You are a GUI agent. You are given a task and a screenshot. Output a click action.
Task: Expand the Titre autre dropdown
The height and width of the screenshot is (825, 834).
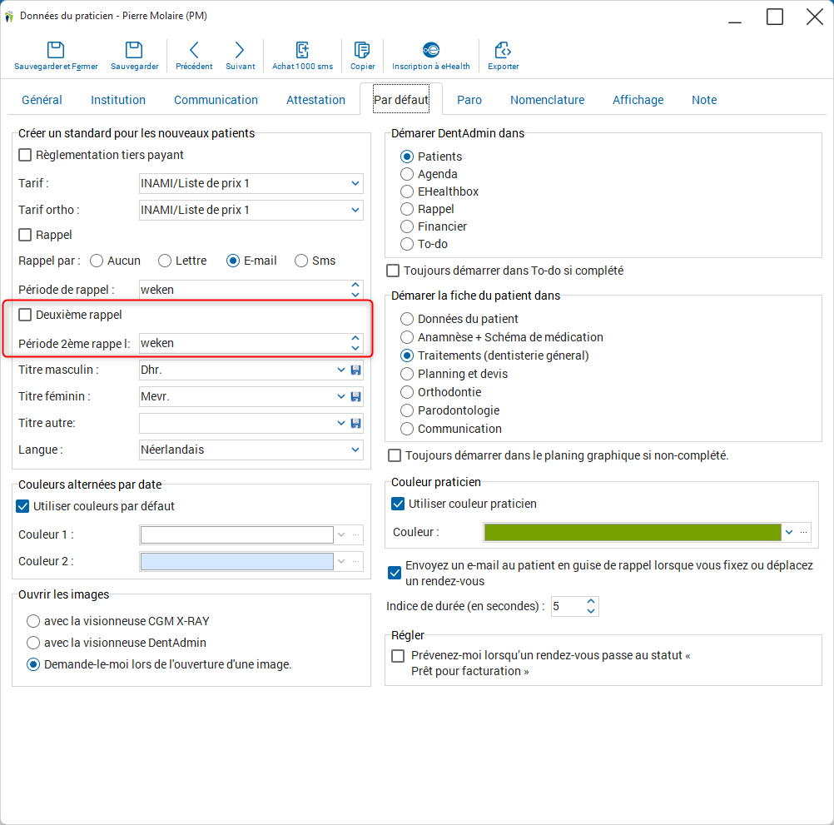pyautogui.click(x=341, y=424)
